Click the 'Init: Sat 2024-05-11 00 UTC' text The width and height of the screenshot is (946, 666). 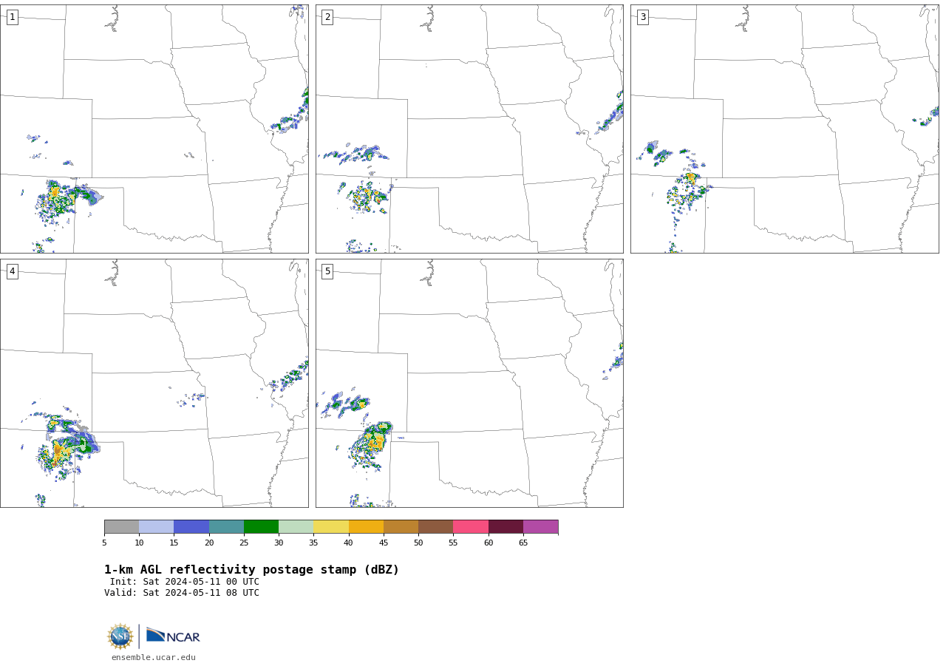coord(185,582)
